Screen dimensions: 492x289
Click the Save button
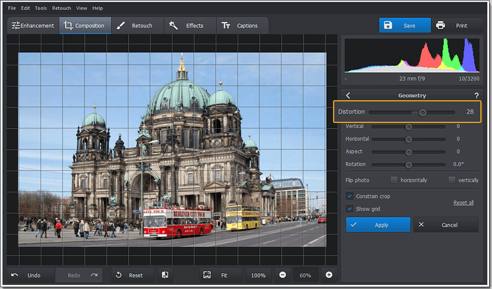coord(405,26)
